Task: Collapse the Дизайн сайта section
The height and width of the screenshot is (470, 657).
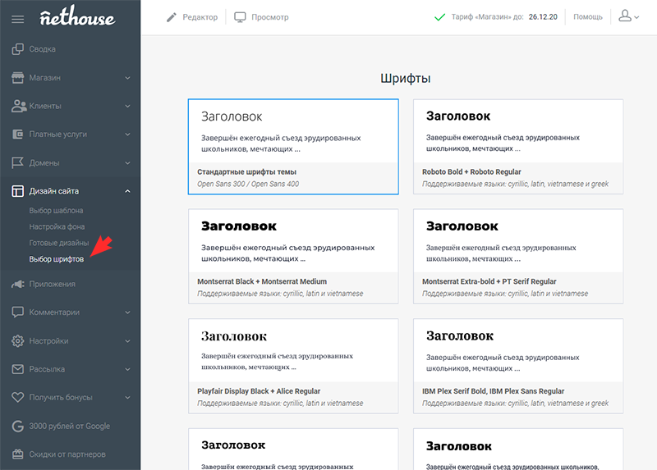Action: click(127, 191)
